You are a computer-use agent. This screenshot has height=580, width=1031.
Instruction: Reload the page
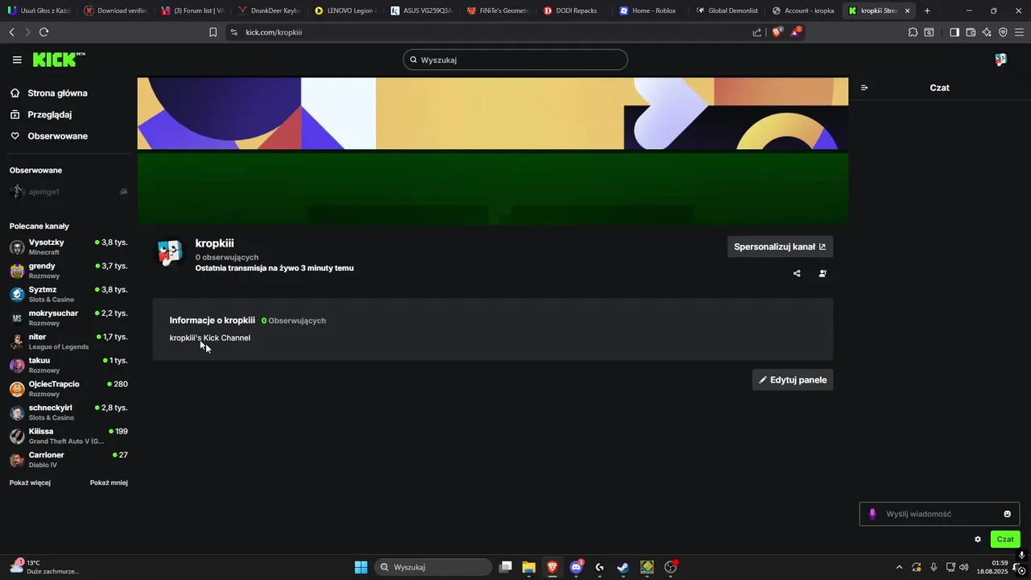pyautogui.click(x=43, y=32)
